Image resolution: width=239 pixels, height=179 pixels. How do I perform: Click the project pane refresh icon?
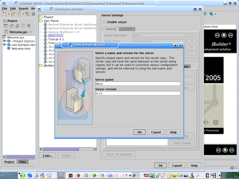coord(22,26)
